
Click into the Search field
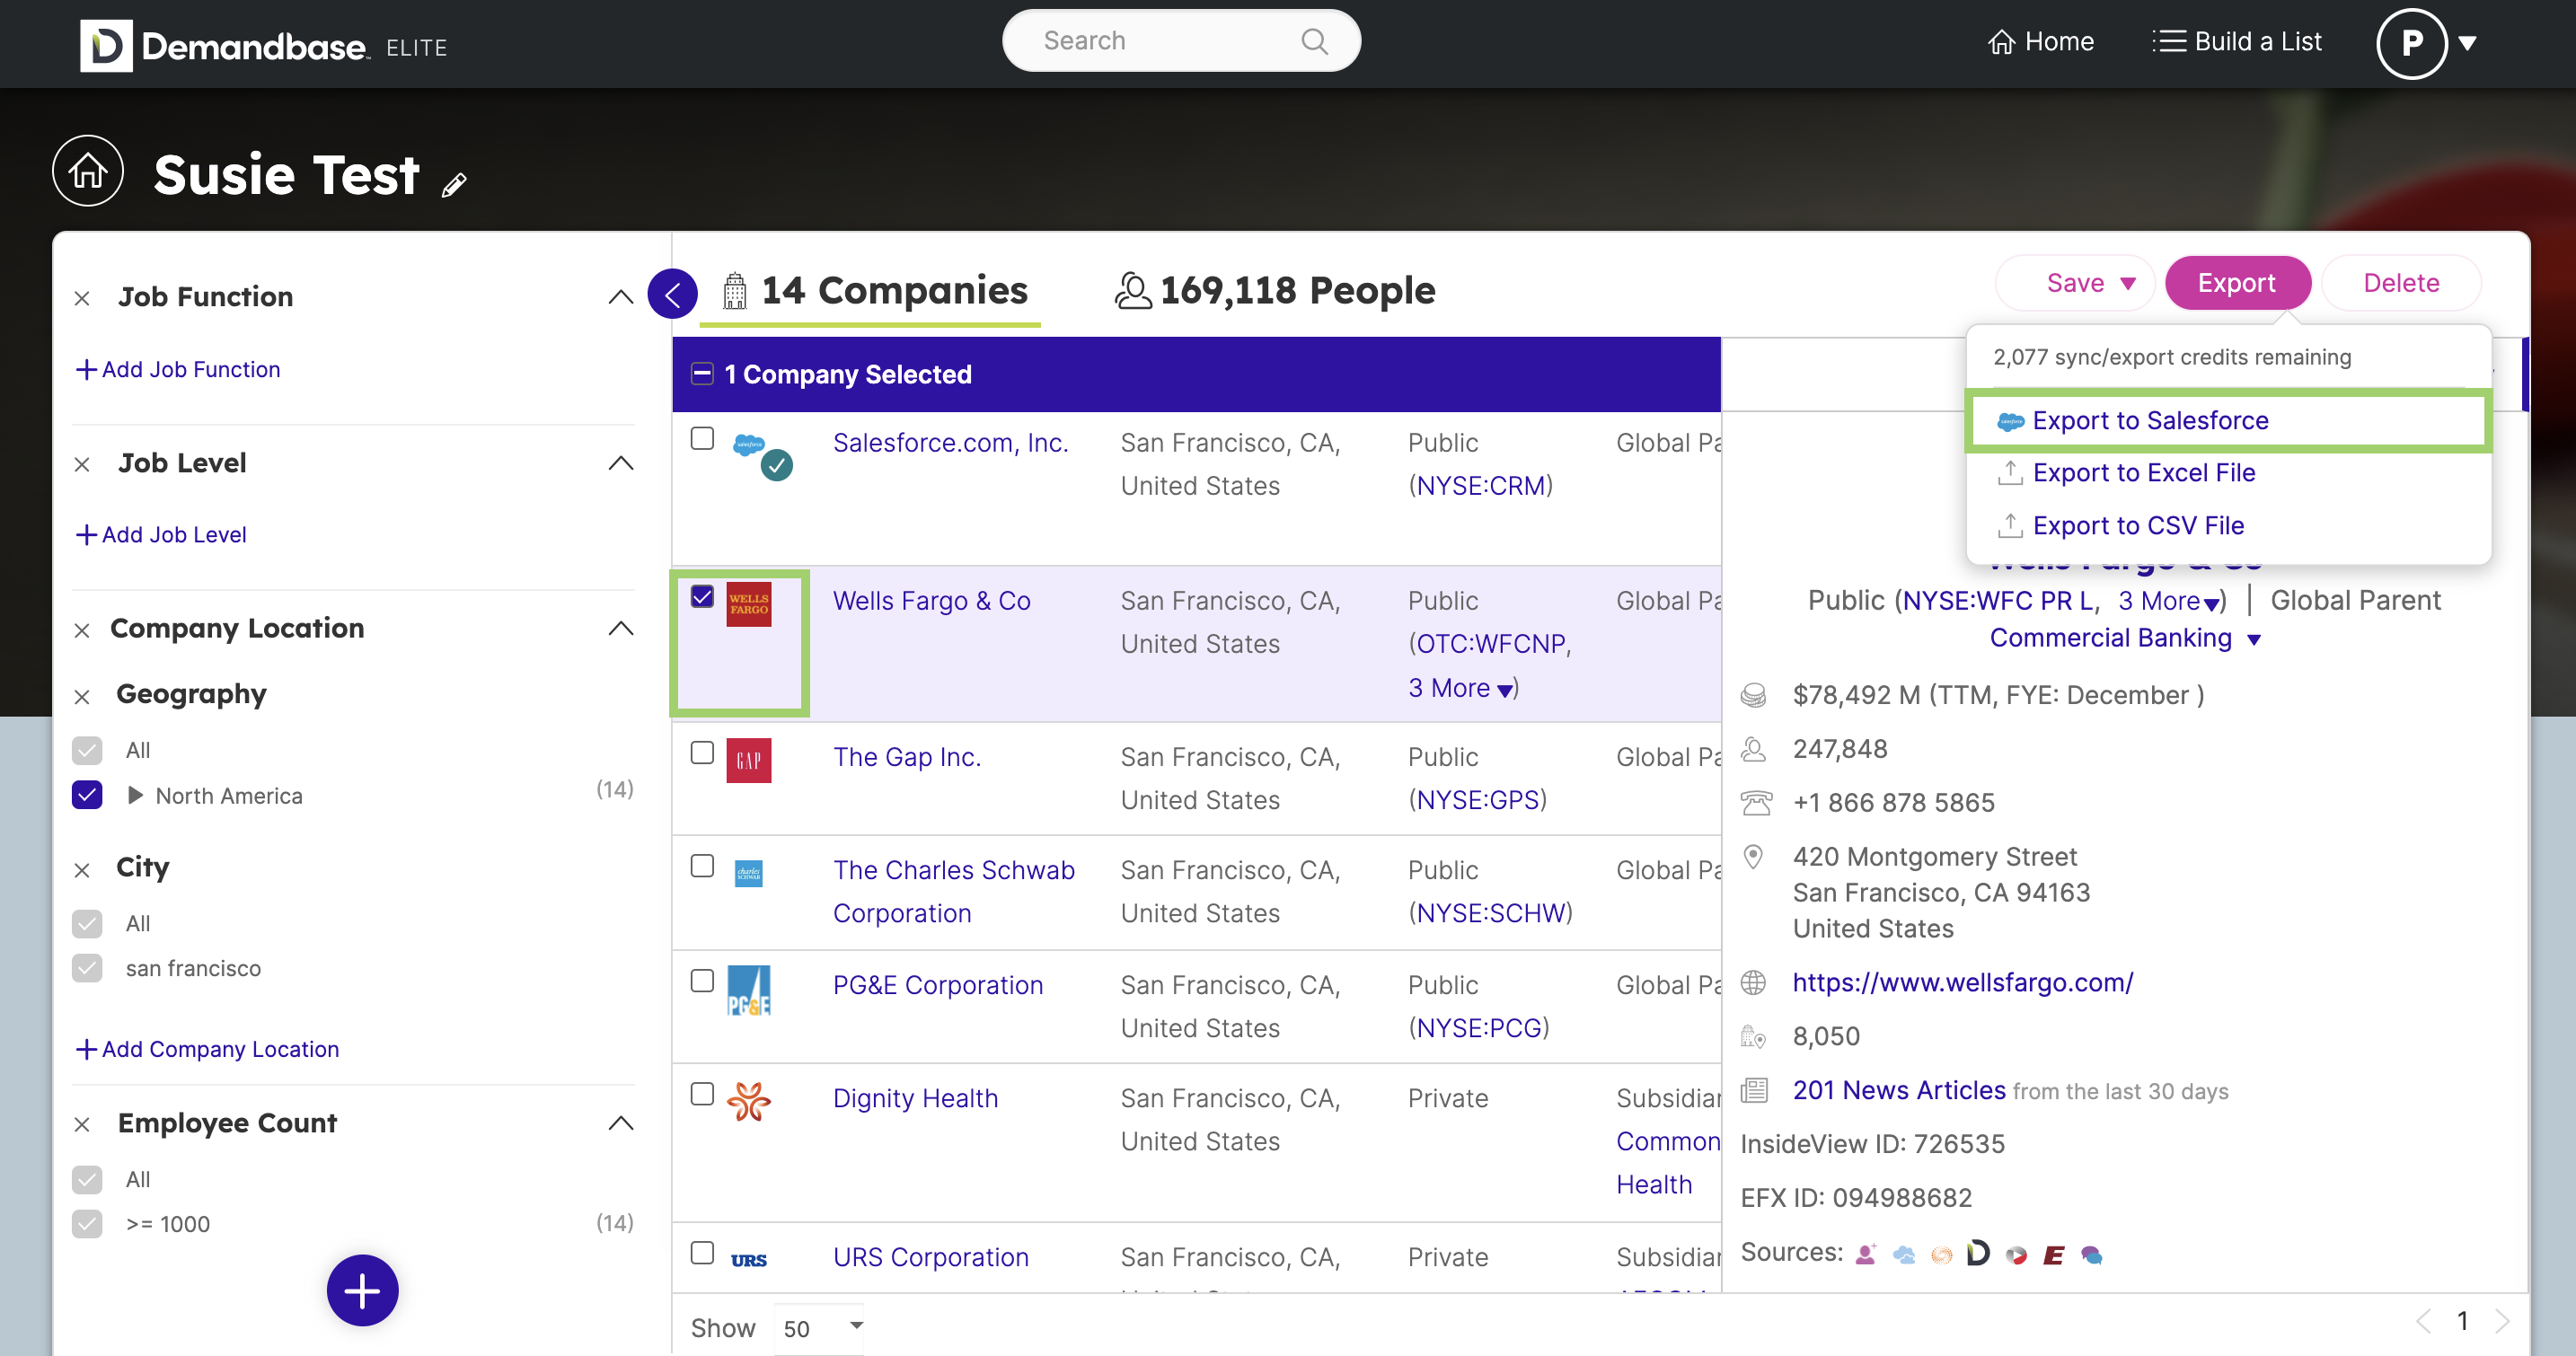tap(1180, 41)
